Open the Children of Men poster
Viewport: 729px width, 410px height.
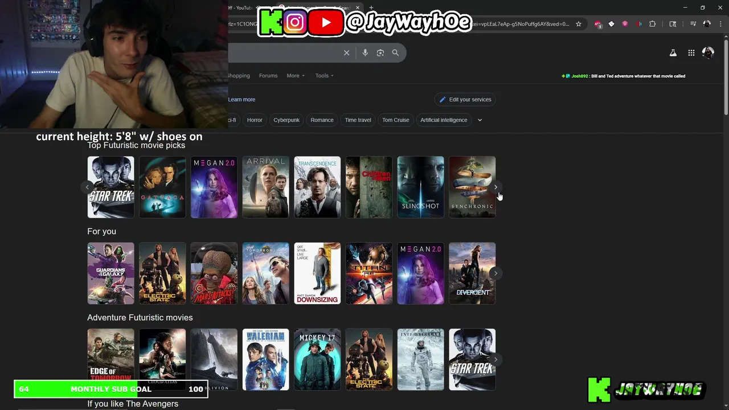point(369,187)
